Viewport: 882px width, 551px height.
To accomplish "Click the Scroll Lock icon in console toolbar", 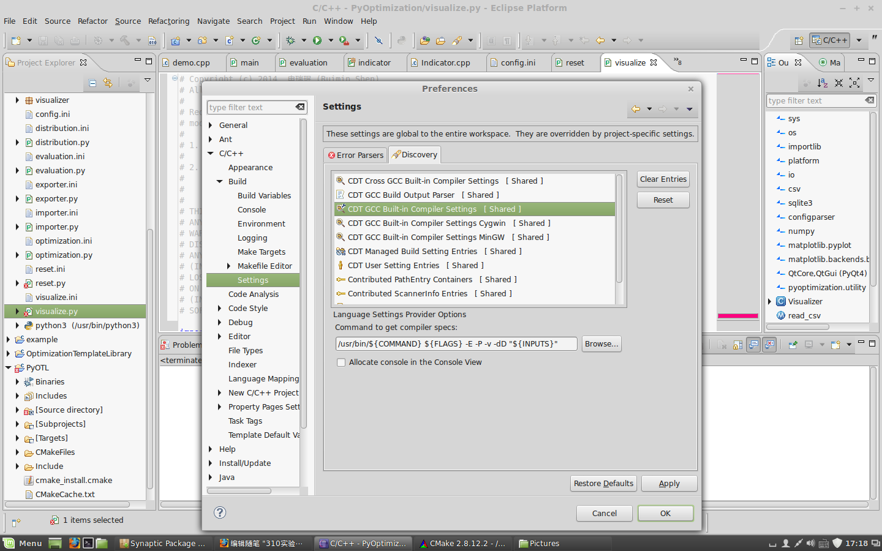I will pyautogui.click(x=737, y=345).
